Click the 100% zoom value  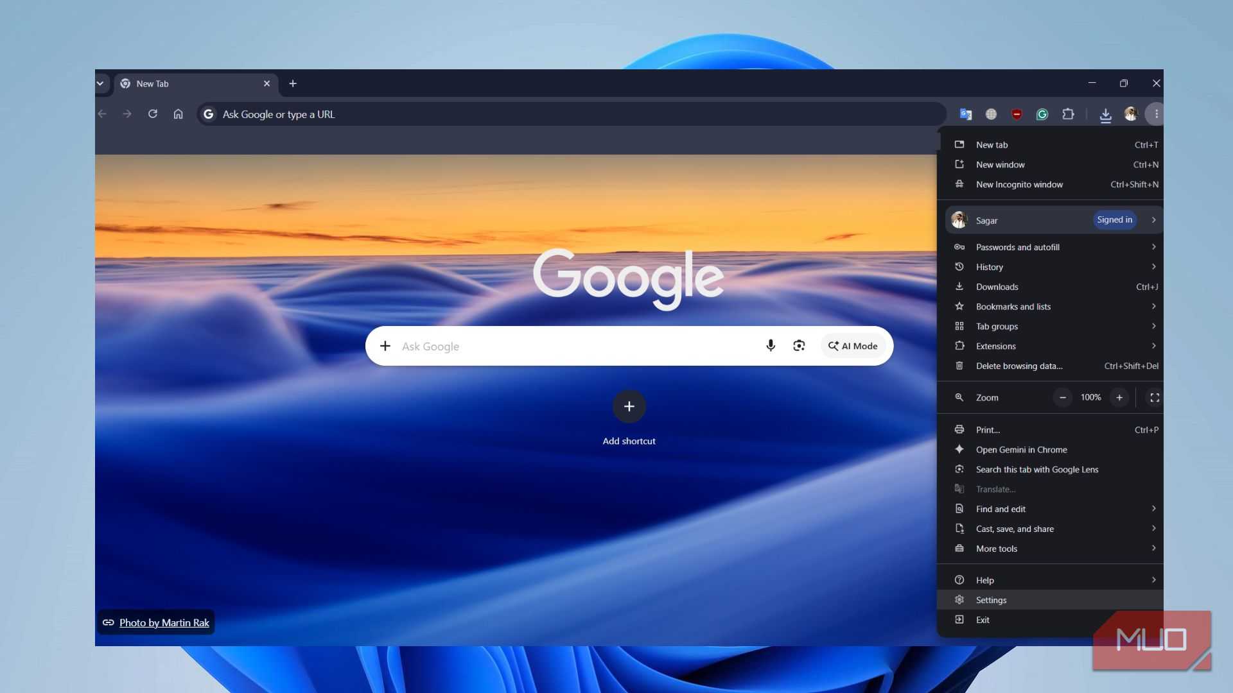pos(1090,398)
